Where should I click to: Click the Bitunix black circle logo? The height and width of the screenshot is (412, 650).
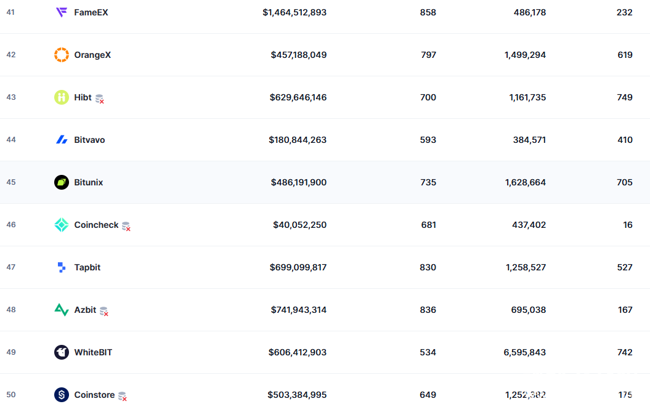pos(62,182)
